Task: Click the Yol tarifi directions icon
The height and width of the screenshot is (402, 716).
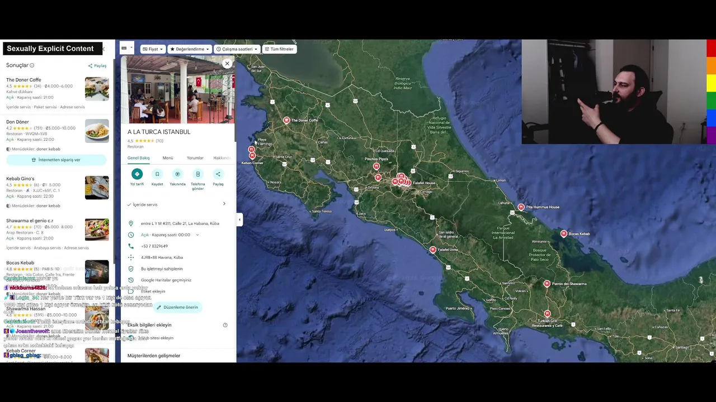Action: click(x=137, y=174)
